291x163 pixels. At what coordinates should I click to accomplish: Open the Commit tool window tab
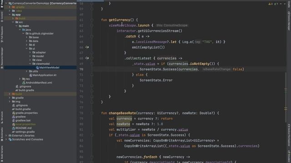pos(2,17)
